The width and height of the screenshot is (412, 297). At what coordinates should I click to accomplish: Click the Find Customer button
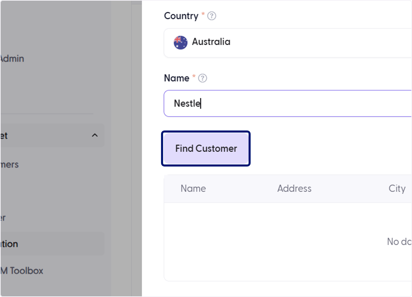click(206, 148)
